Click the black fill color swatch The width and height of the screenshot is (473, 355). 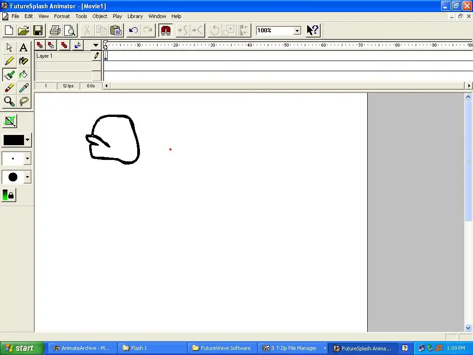tap(13, 140)
